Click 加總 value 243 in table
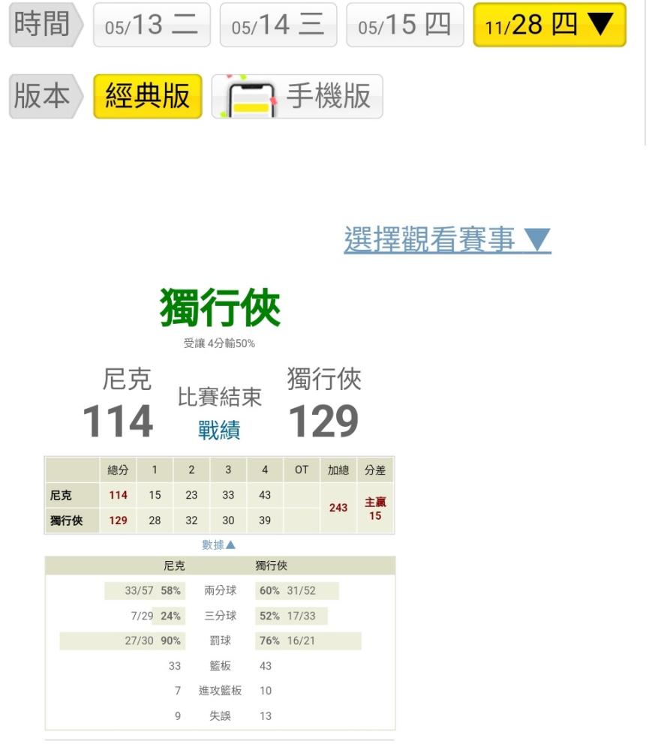This screenshot has width=667, height=750. point(338,508)
